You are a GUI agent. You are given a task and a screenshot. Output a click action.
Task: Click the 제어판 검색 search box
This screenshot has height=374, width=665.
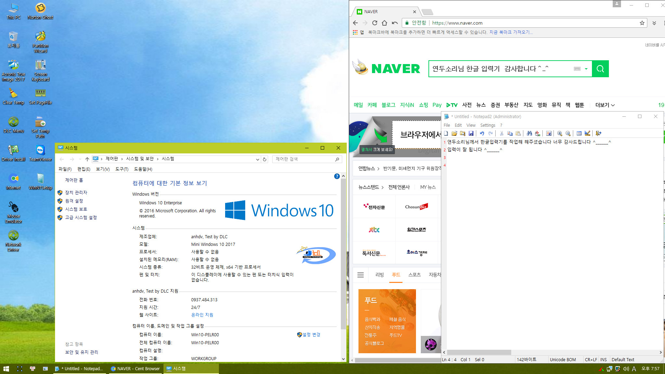[x=307, y=159]
